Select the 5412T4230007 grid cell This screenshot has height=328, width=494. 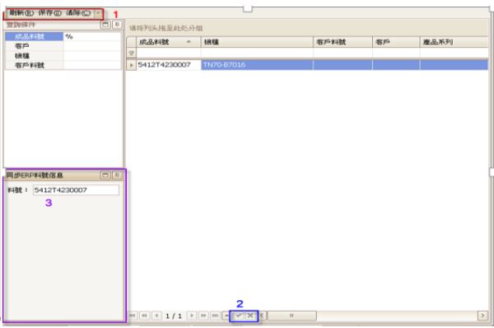tap(169, 65)
